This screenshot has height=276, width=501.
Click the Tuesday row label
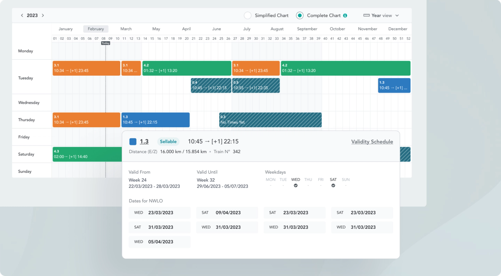(26, 78)
